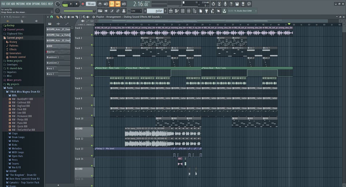This screenshot has height=187, width=346.
Task: Activate the Zoom tool in the playlist
Action: point(84,16)
